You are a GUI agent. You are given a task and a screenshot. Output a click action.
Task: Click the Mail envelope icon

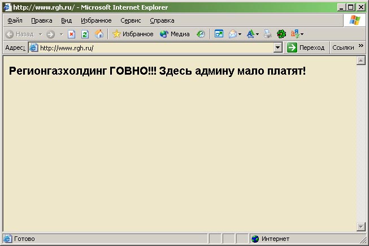coord(232,34)
